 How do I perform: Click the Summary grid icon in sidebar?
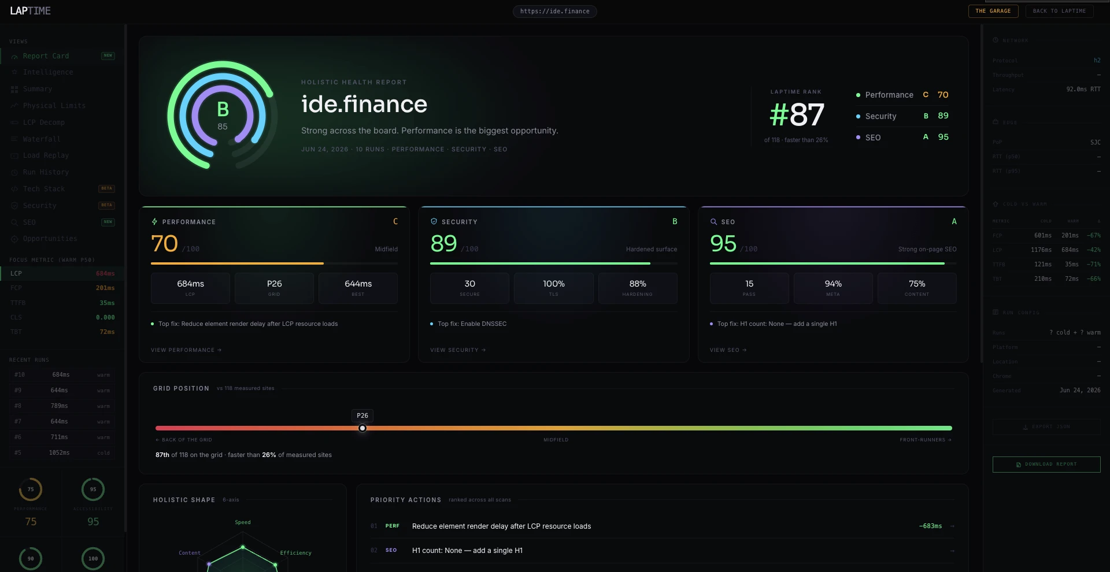[x=14, y=89]
